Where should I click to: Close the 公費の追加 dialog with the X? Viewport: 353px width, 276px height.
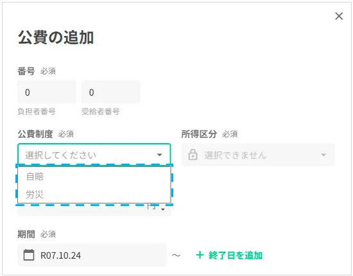click(x=339, y=16)
